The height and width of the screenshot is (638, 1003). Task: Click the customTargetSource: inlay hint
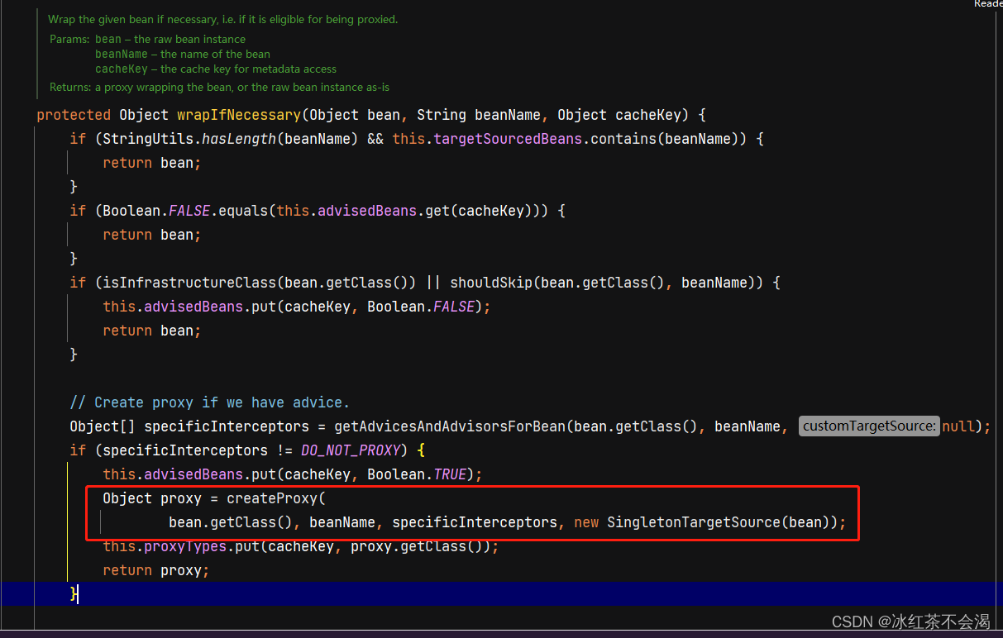pos(869,426)
